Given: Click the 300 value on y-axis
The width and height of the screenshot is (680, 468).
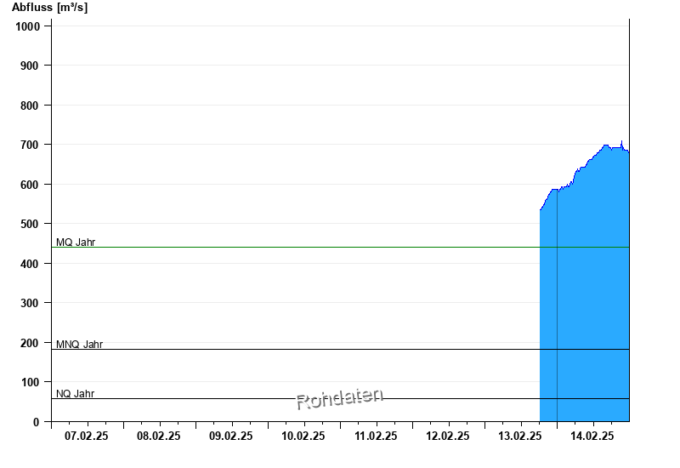Looking at the screenshot, I should (31, 304).
